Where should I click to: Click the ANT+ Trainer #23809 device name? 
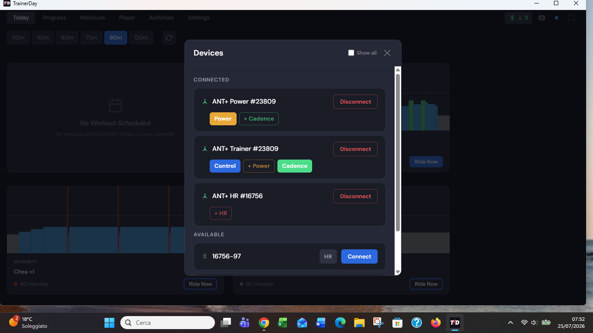pyautogui.click(x=245, y=149)
